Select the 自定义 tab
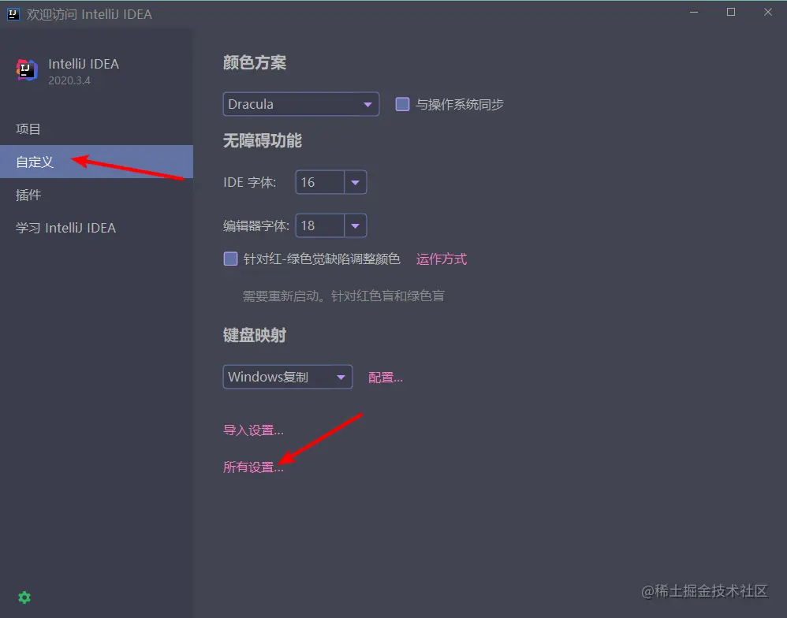 pyautogui.click(x=96, y=162)
